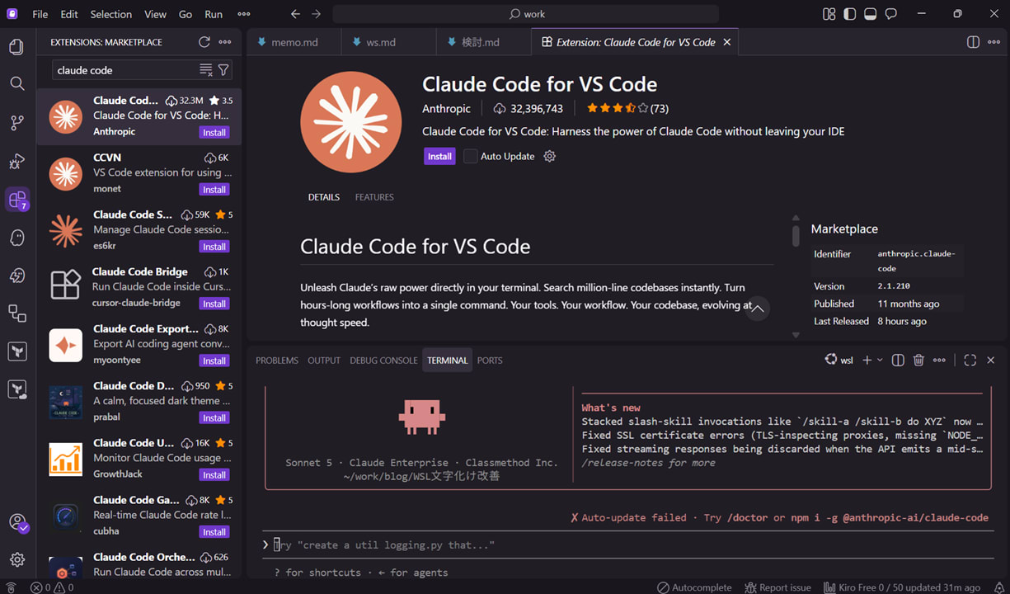The image size is (1010, 594).
Task: Switch to the FEATURES tab
Action: [x=374, y=197]
